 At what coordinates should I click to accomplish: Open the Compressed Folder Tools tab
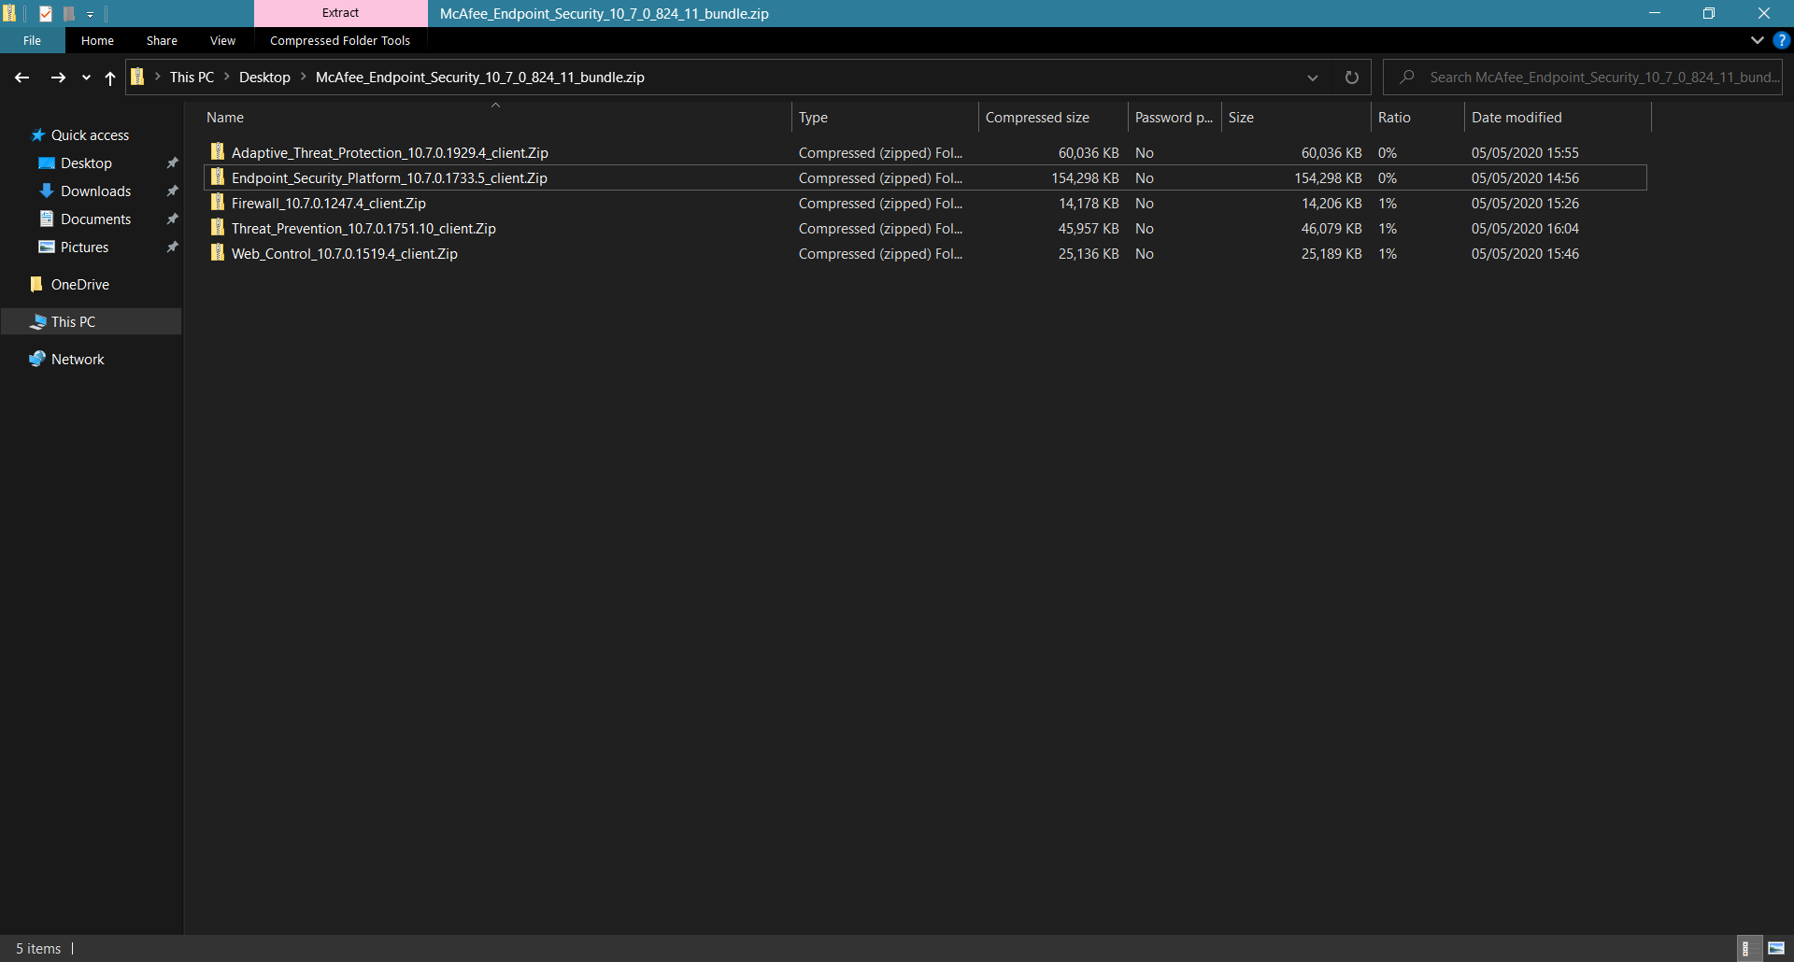[x=340, y=40]
